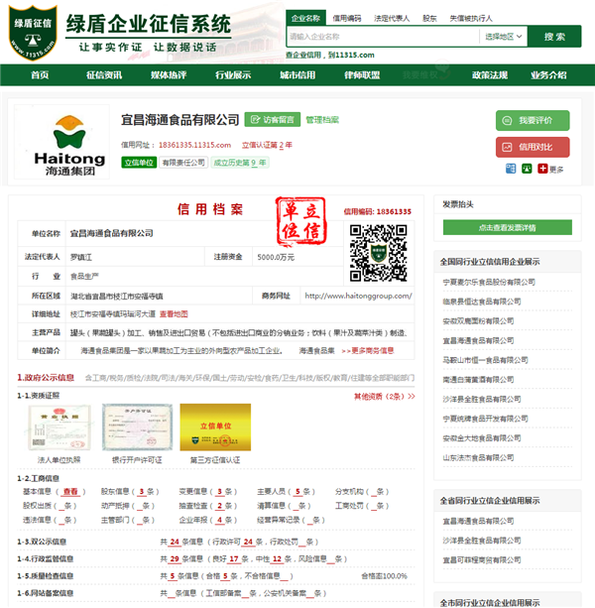This screenshot has height=608, width=595.
Task: Click the 我要评价 button
Action: tap(533, 120)
